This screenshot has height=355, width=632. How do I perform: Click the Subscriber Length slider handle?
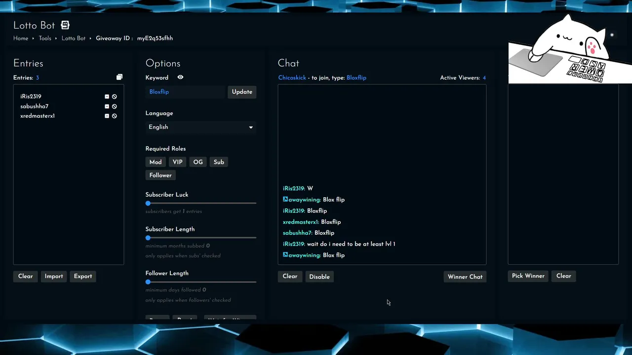click(x=148, y=238)
